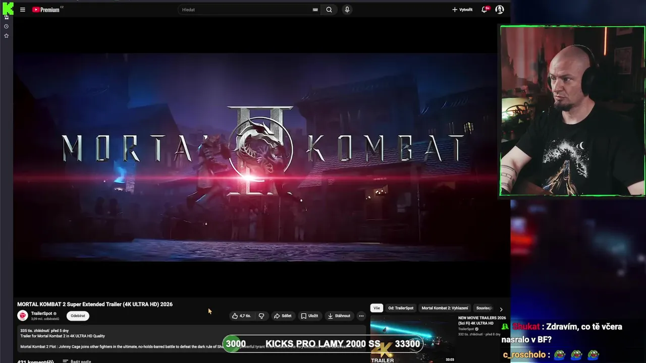Like the video with thumbs up
This screenshot has height=363, width=646.
coord(241,316)
